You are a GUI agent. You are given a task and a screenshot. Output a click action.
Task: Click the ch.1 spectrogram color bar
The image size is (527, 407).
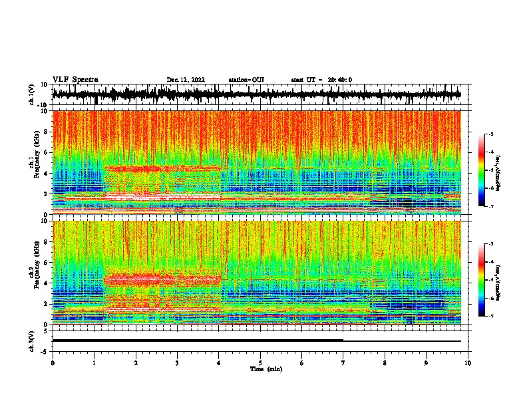click(482, 170)
